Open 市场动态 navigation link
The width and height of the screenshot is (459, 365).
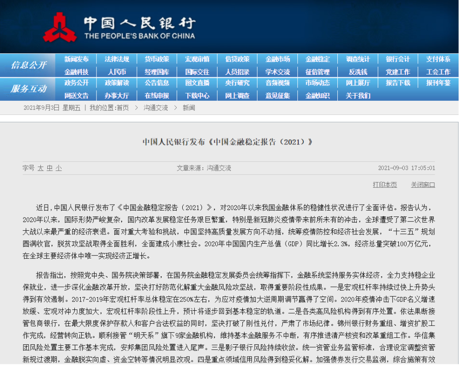coord(318,83)
